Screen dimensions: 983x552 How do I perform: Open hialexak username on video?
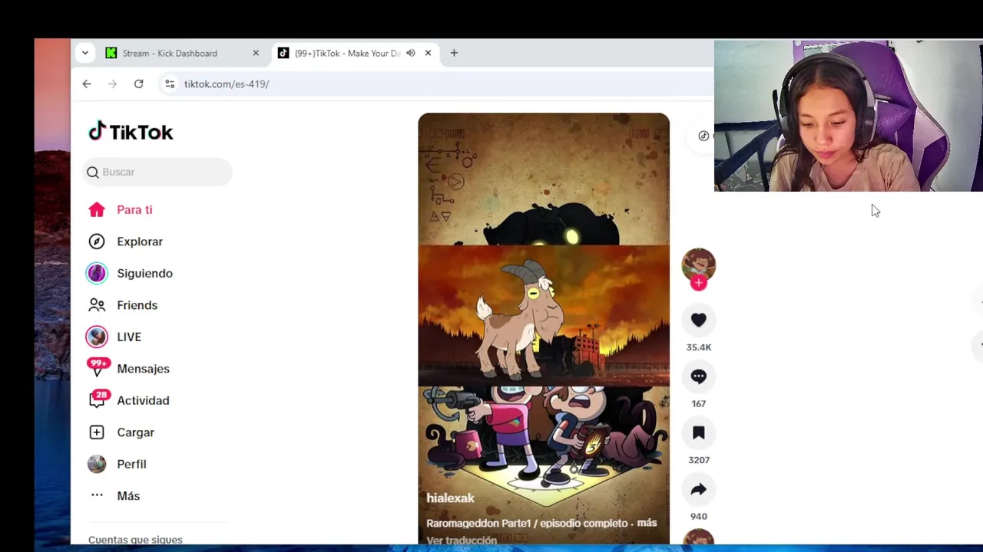pyautogui.click(x=450, y=498)
